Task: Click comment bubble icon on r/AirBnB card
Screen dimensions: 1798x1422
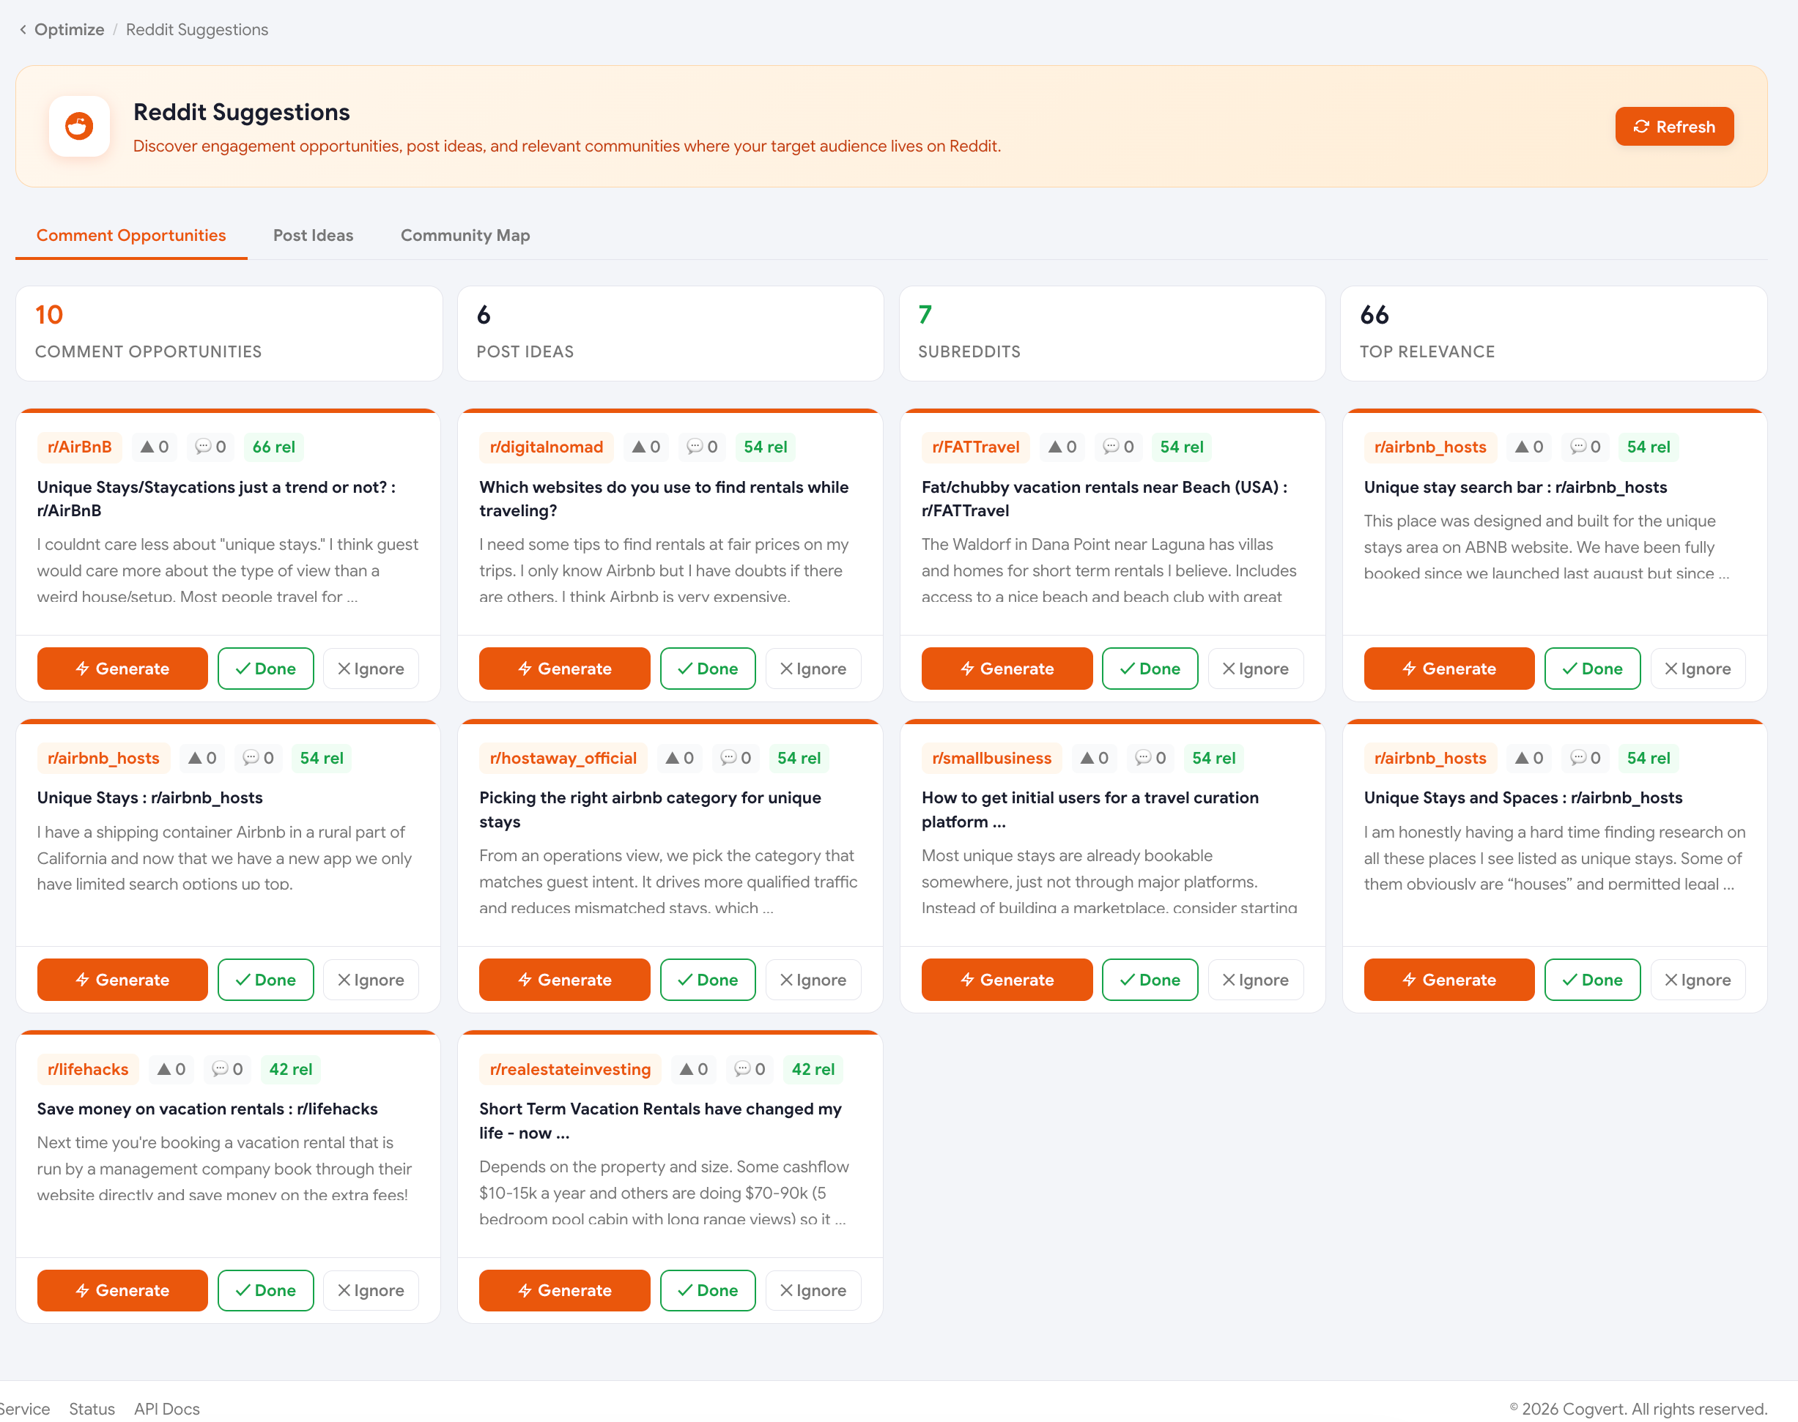Action: tap(202, 446)
